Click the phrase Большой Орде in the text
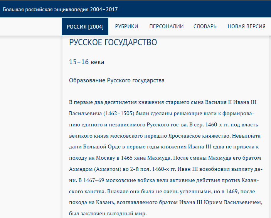Screen dimensions: 271x218 pyautogui.click(x=103, y=147)
